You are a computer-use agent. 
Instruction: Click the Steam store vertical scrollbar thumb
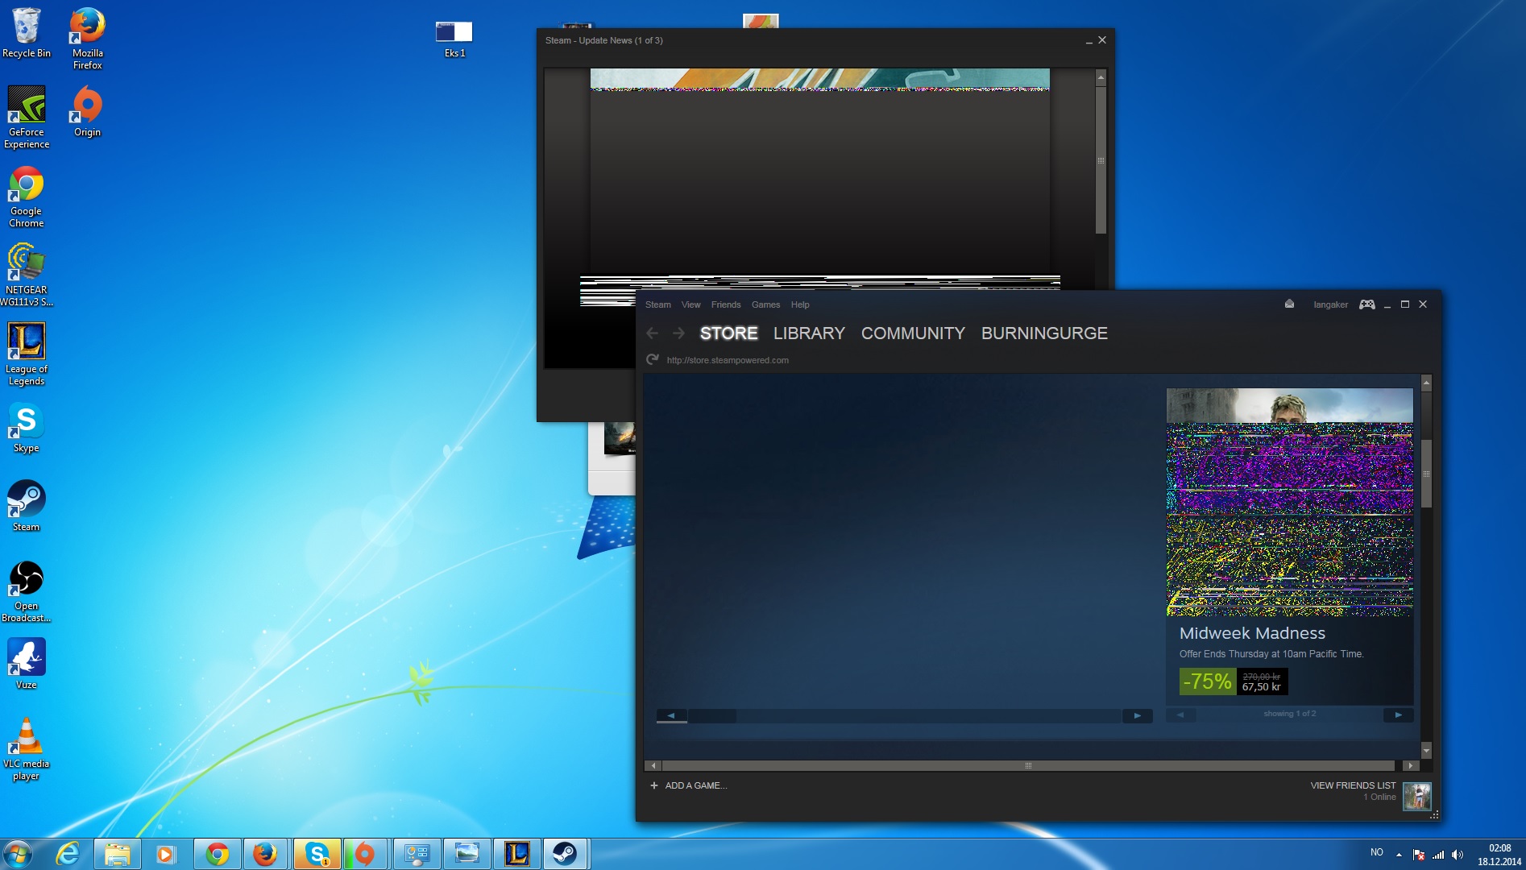click(x=1426, y=474)
